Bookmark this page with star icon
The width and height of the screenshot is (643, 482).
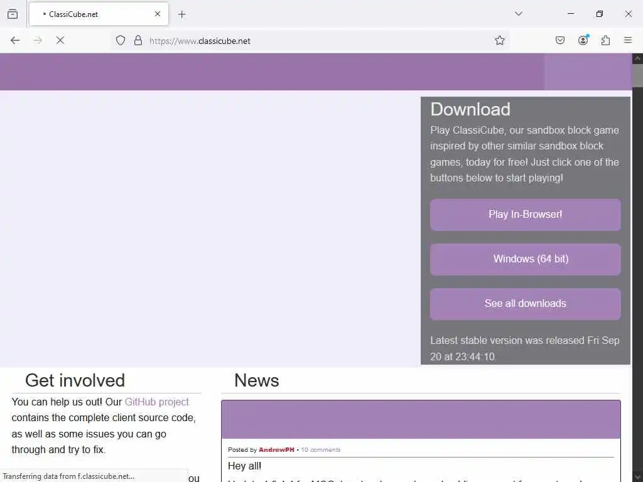(x=499, y=40)
